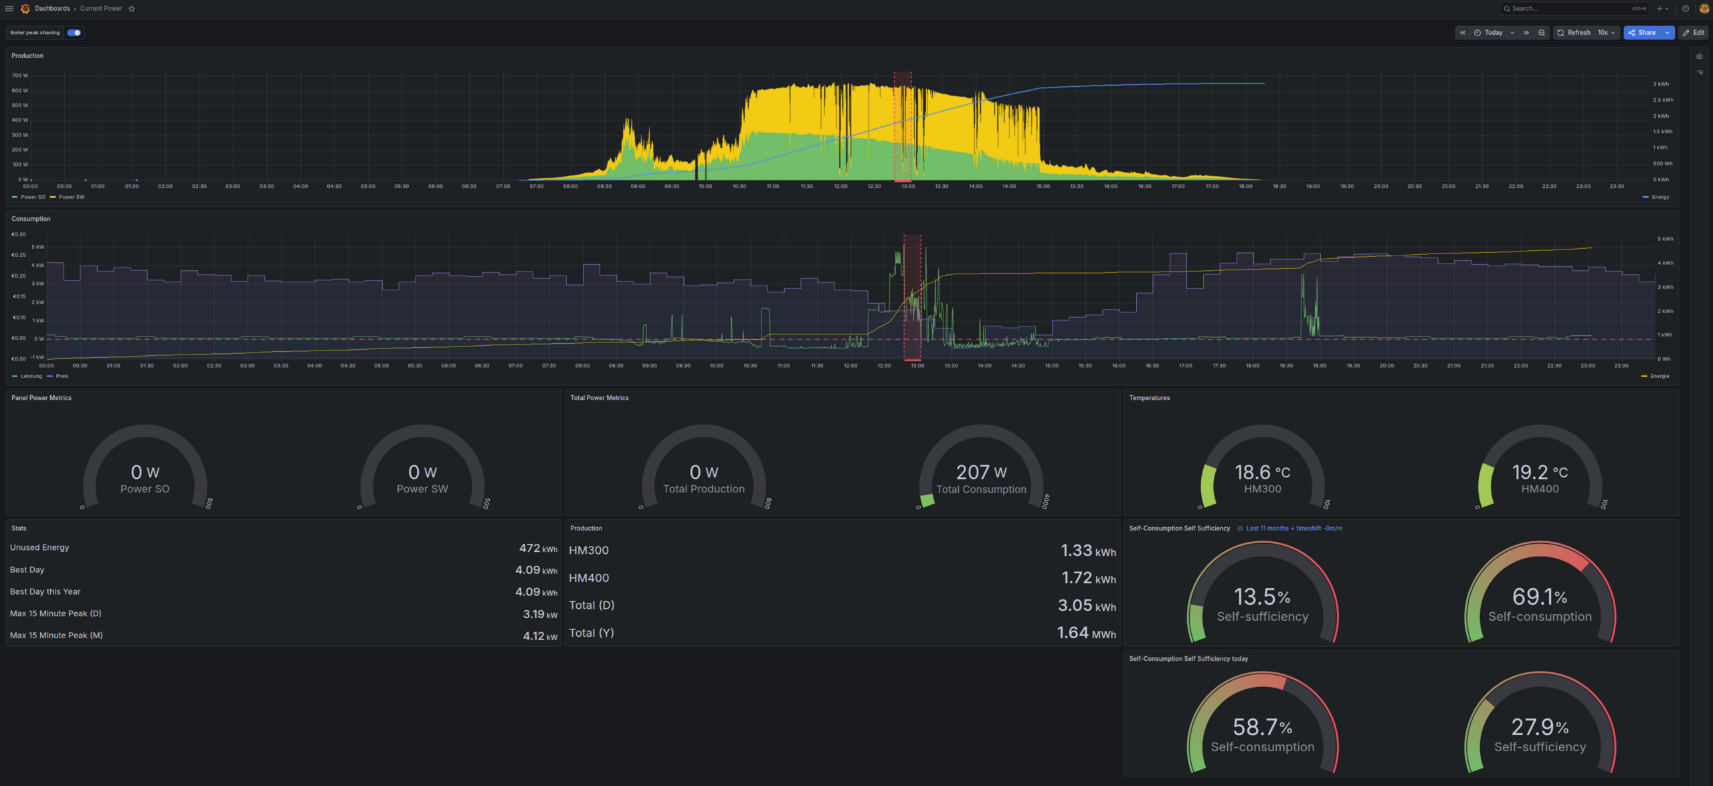The height and width of the screenshot is (786, 1713).
Task: Click the blue Share button
Action: point(1642,33)
